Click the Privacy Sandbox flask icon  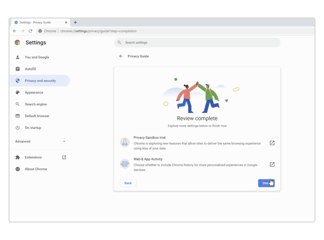click(x=125, y=142)
